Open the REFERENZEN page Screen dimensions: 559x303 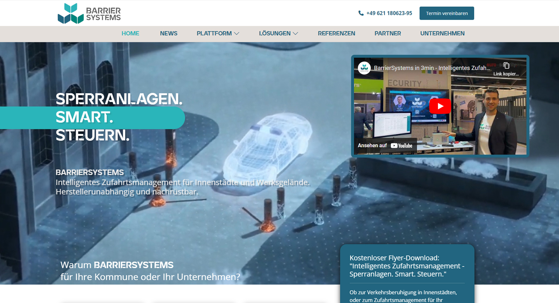point(336,34)
